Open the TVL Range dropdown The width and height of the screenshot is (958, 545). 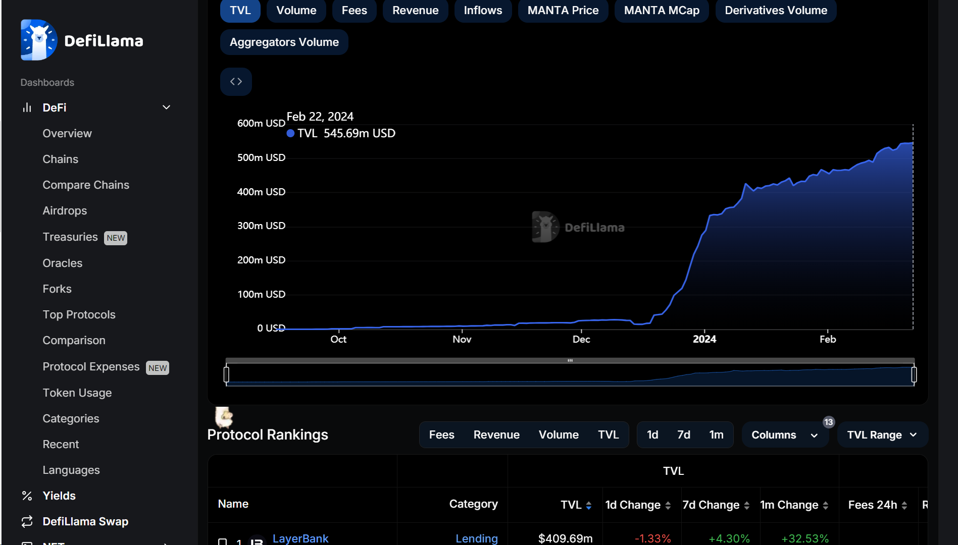pyautogui.click(x=882, y=435)
